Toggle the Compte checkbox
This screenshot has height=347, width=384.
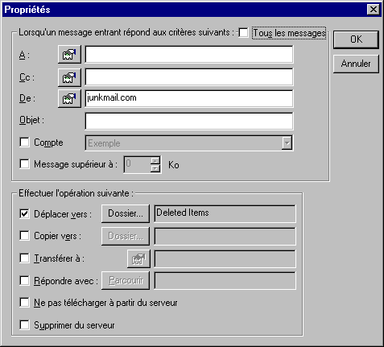pos(24,143)
